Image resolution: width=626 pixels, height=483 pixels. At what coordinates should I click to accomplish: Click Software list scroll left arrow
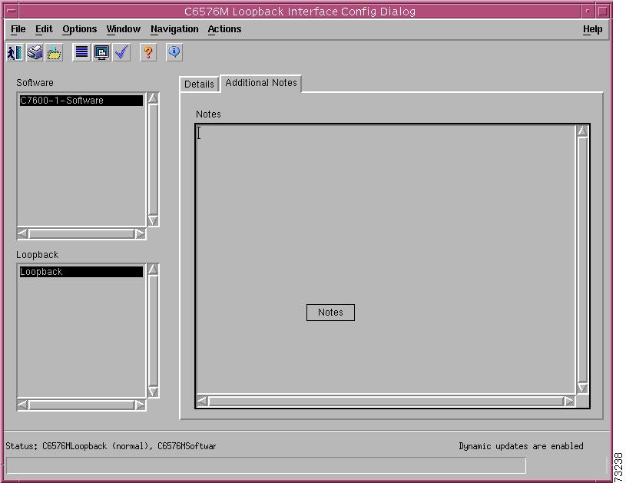pos(23,234)
